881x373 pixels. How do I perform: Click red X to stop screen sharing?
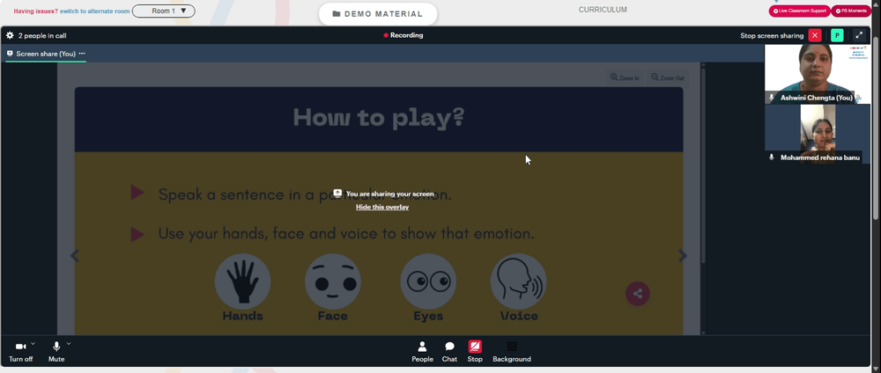click(815, 35)
